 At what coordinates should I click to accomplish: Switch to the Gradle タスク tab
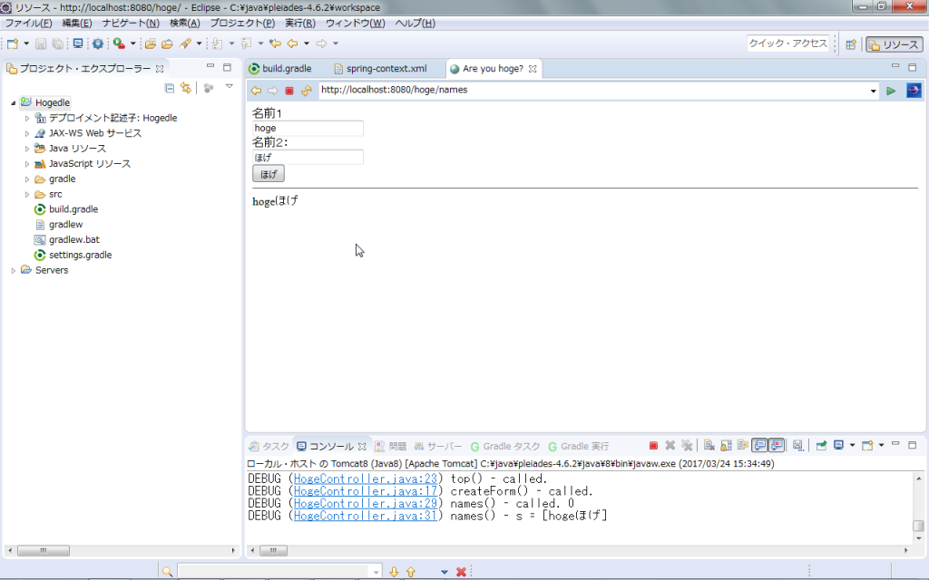(505, 446)
